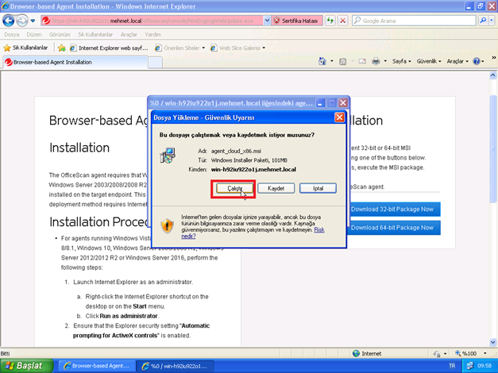Open the Yardım menu
The image size is (498, 373).
click(152, 34)
